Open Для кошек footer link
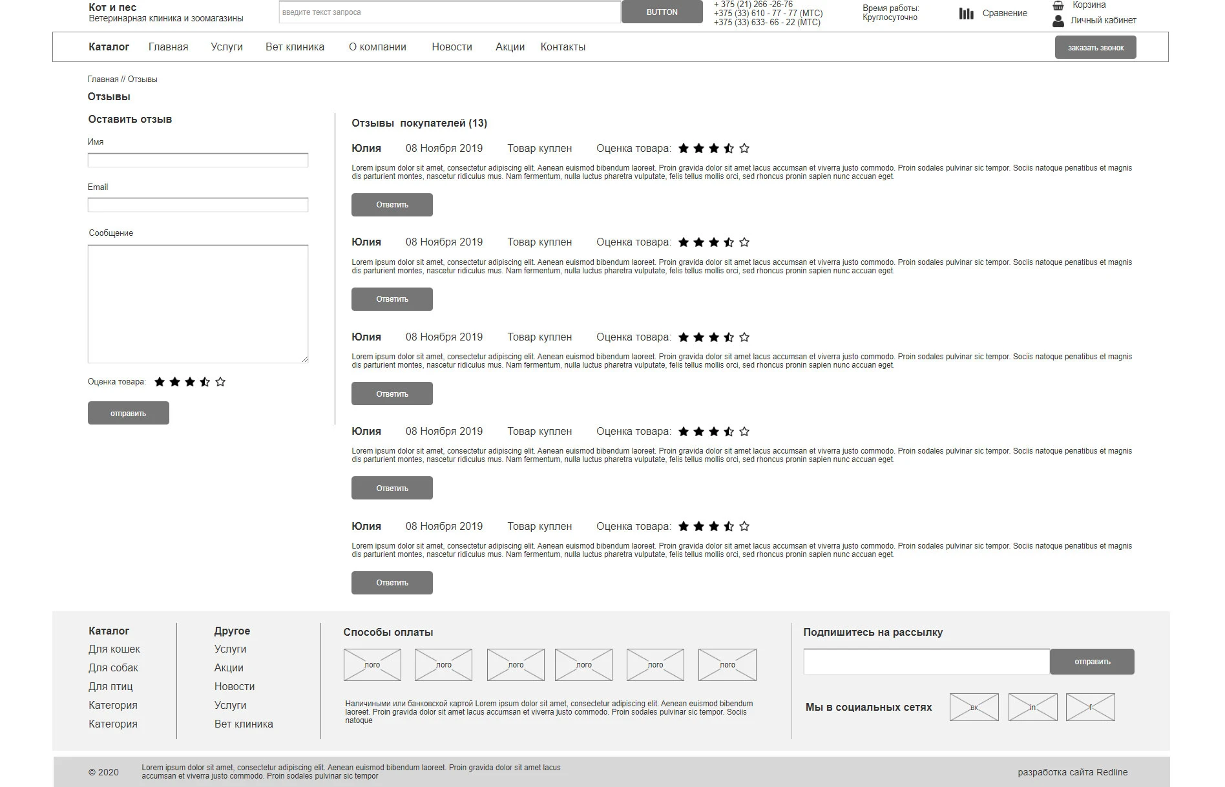This screenshot has height=787, width=1225. (114, 649)
